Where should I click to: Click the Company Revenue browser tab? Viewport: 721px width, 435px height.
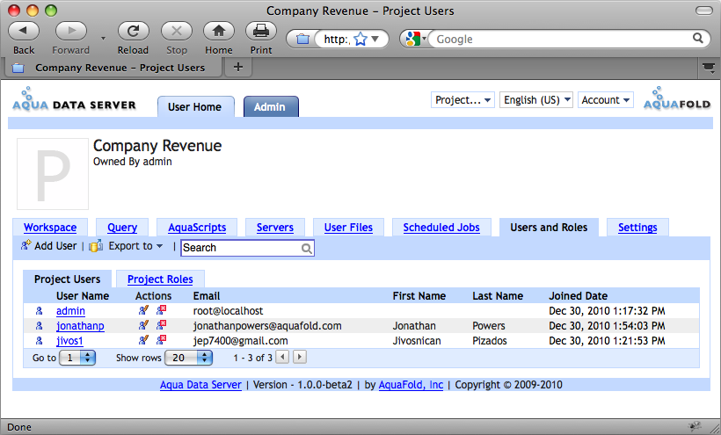[x=113, y=68]
